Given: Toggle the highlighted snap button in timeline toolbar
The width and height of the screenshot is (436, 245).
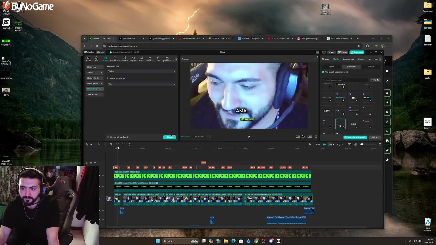Looking at the screenshot, I should click(x=324, y=144).
